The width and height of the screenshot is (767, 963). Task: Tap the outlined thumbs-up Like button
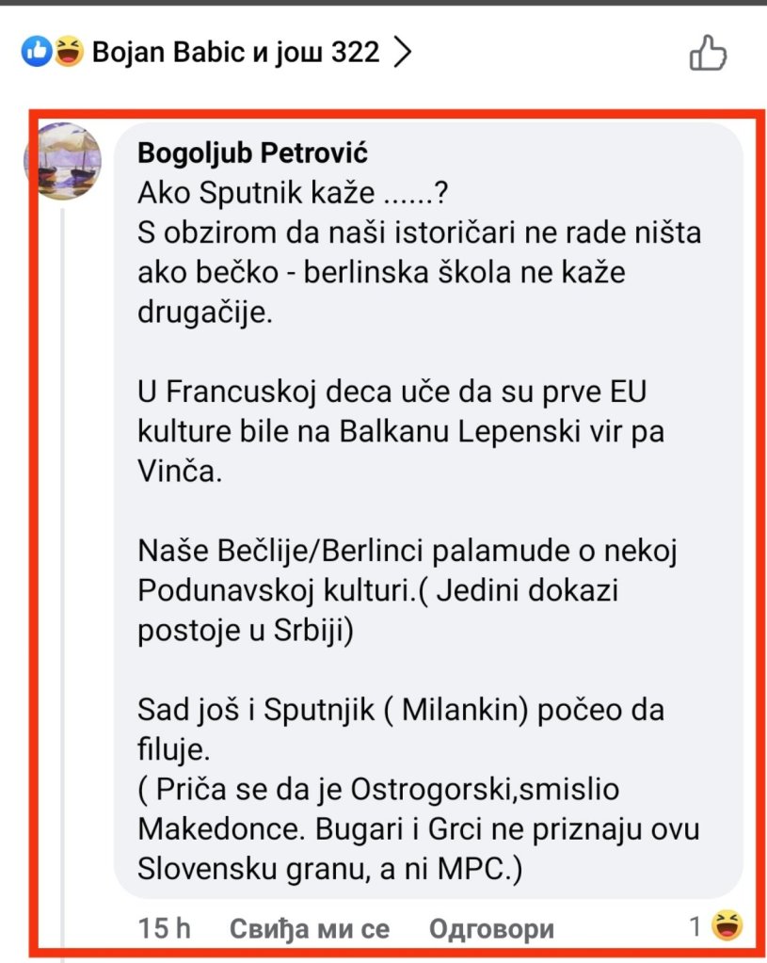point(708,53)
